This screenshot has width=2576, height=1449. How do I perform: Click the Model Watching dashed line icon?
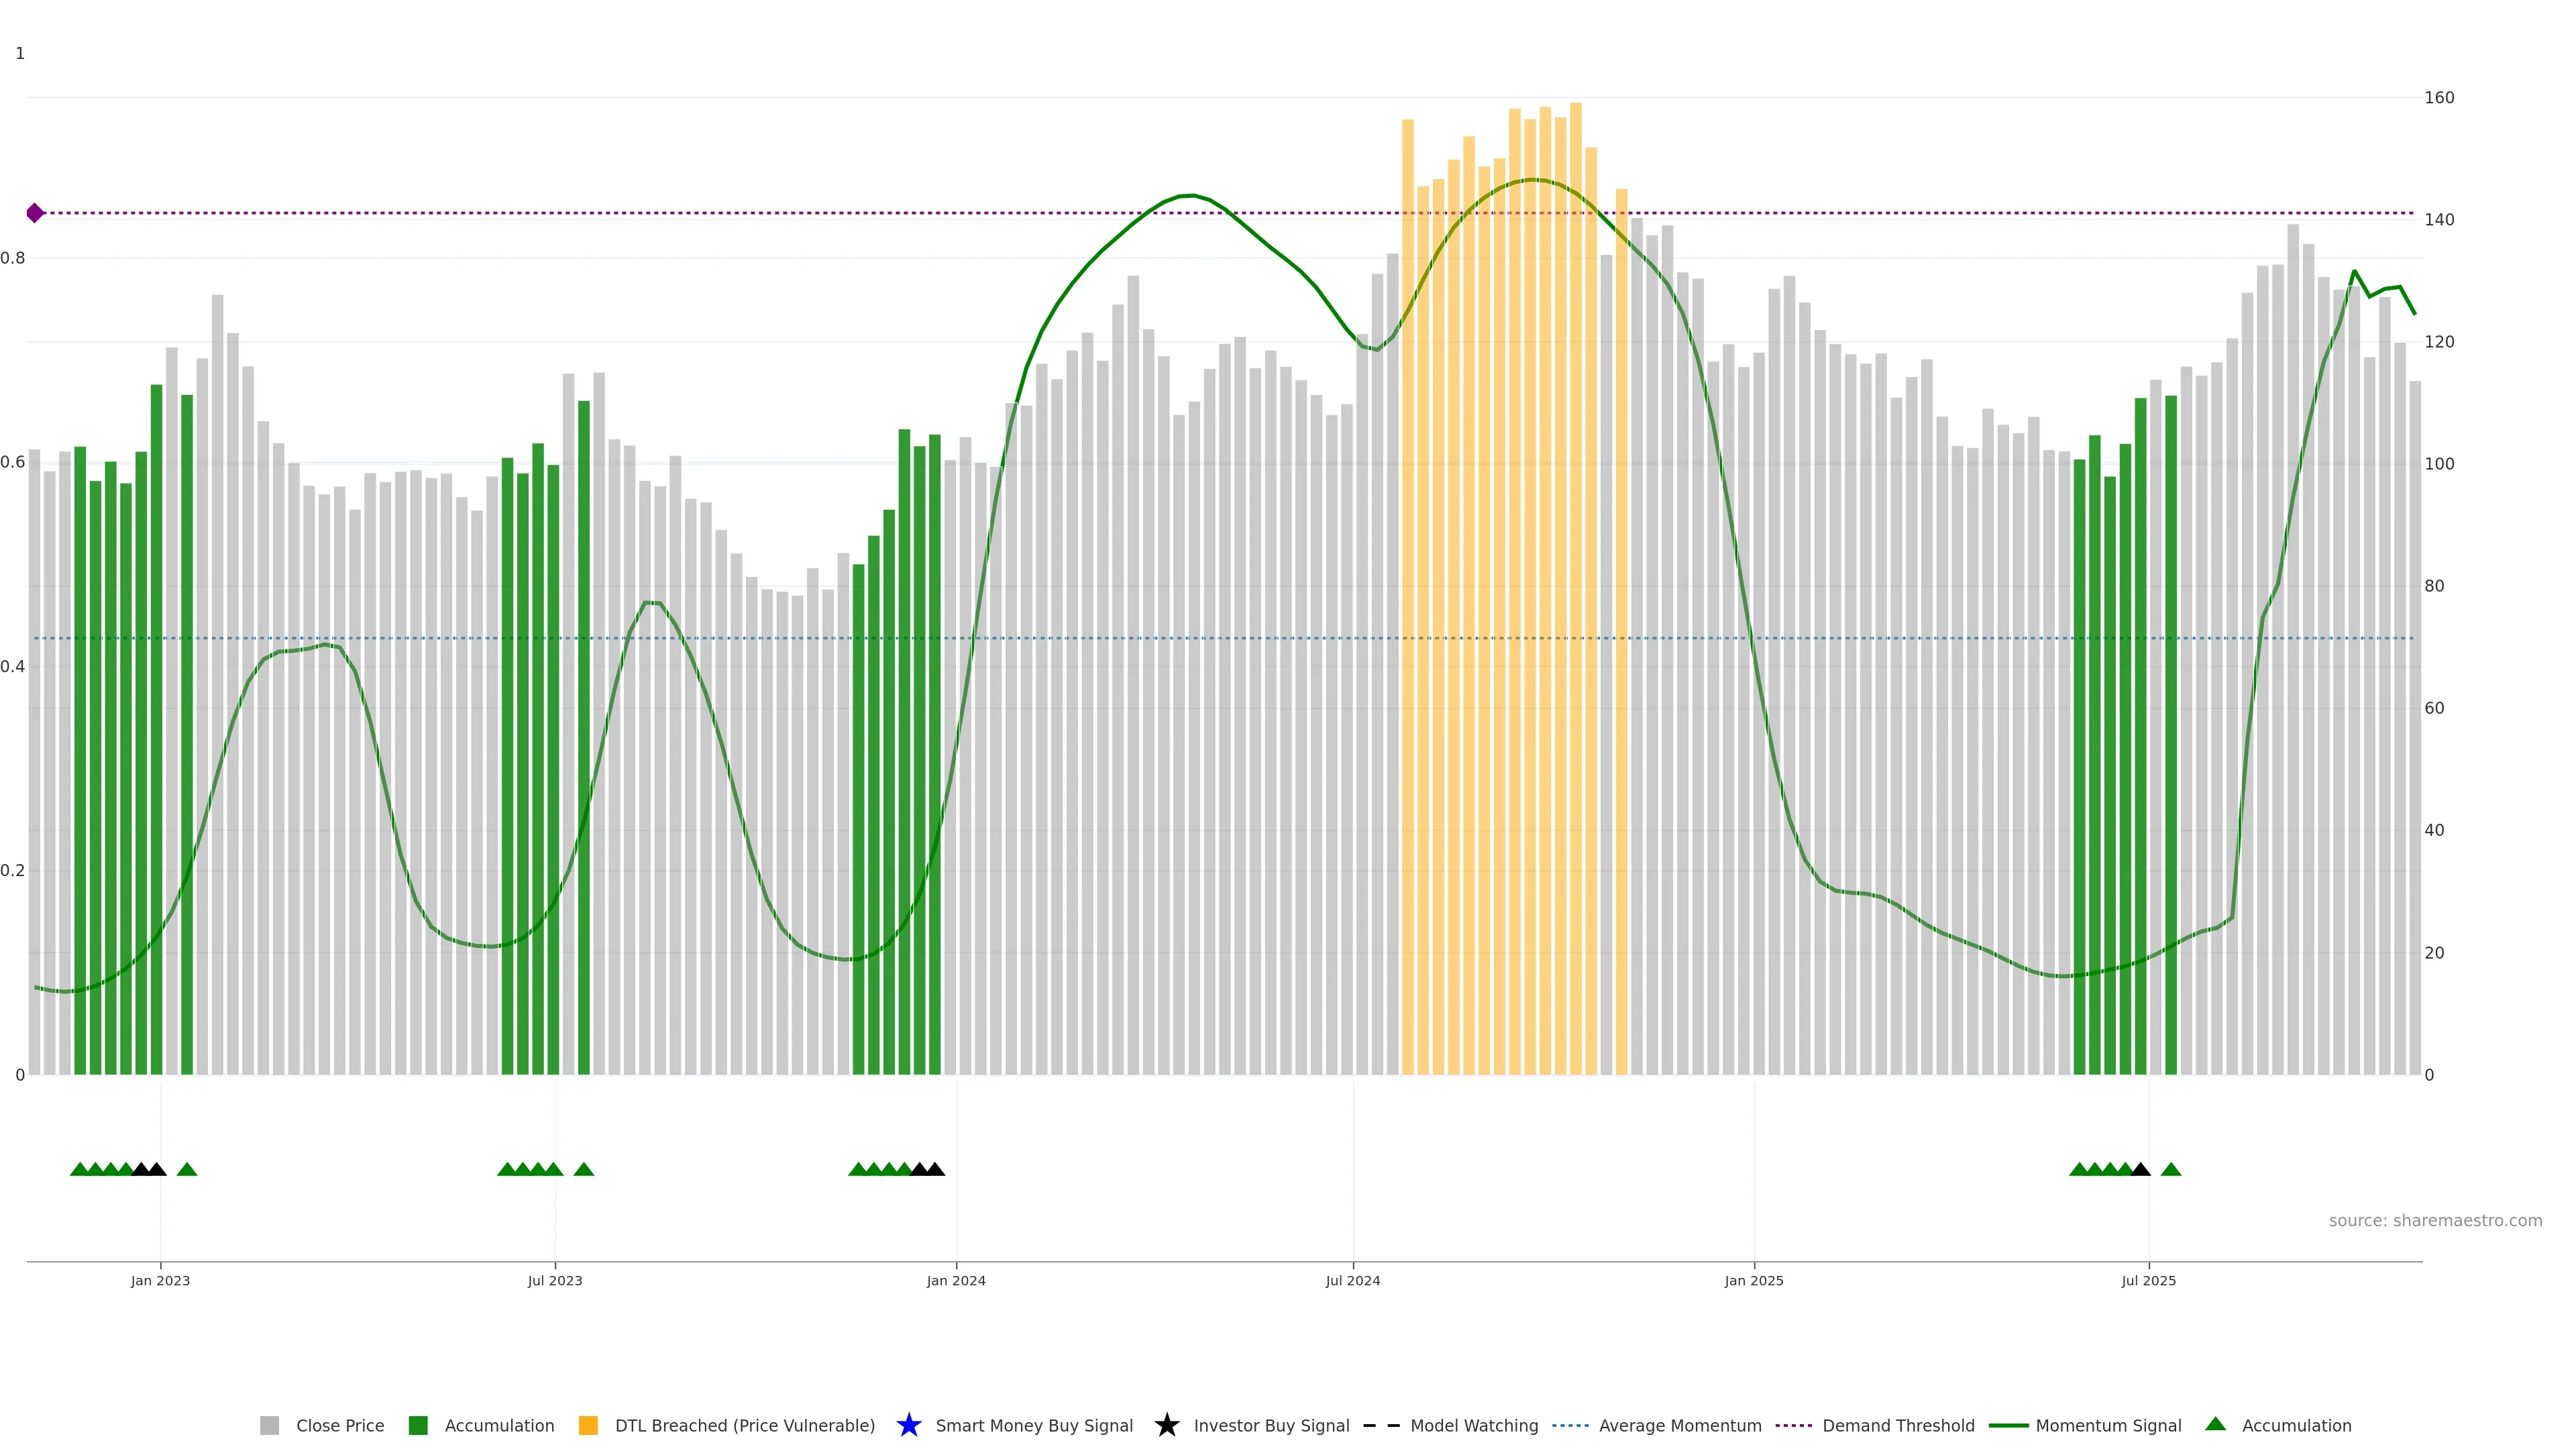coord(1381,1425)
